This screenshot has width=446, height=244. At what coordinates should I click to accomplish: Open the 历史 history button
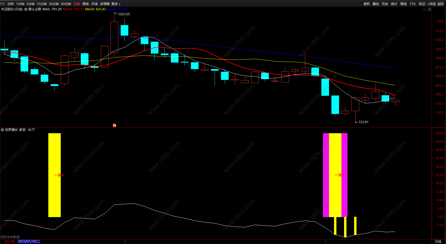[385, 4]
